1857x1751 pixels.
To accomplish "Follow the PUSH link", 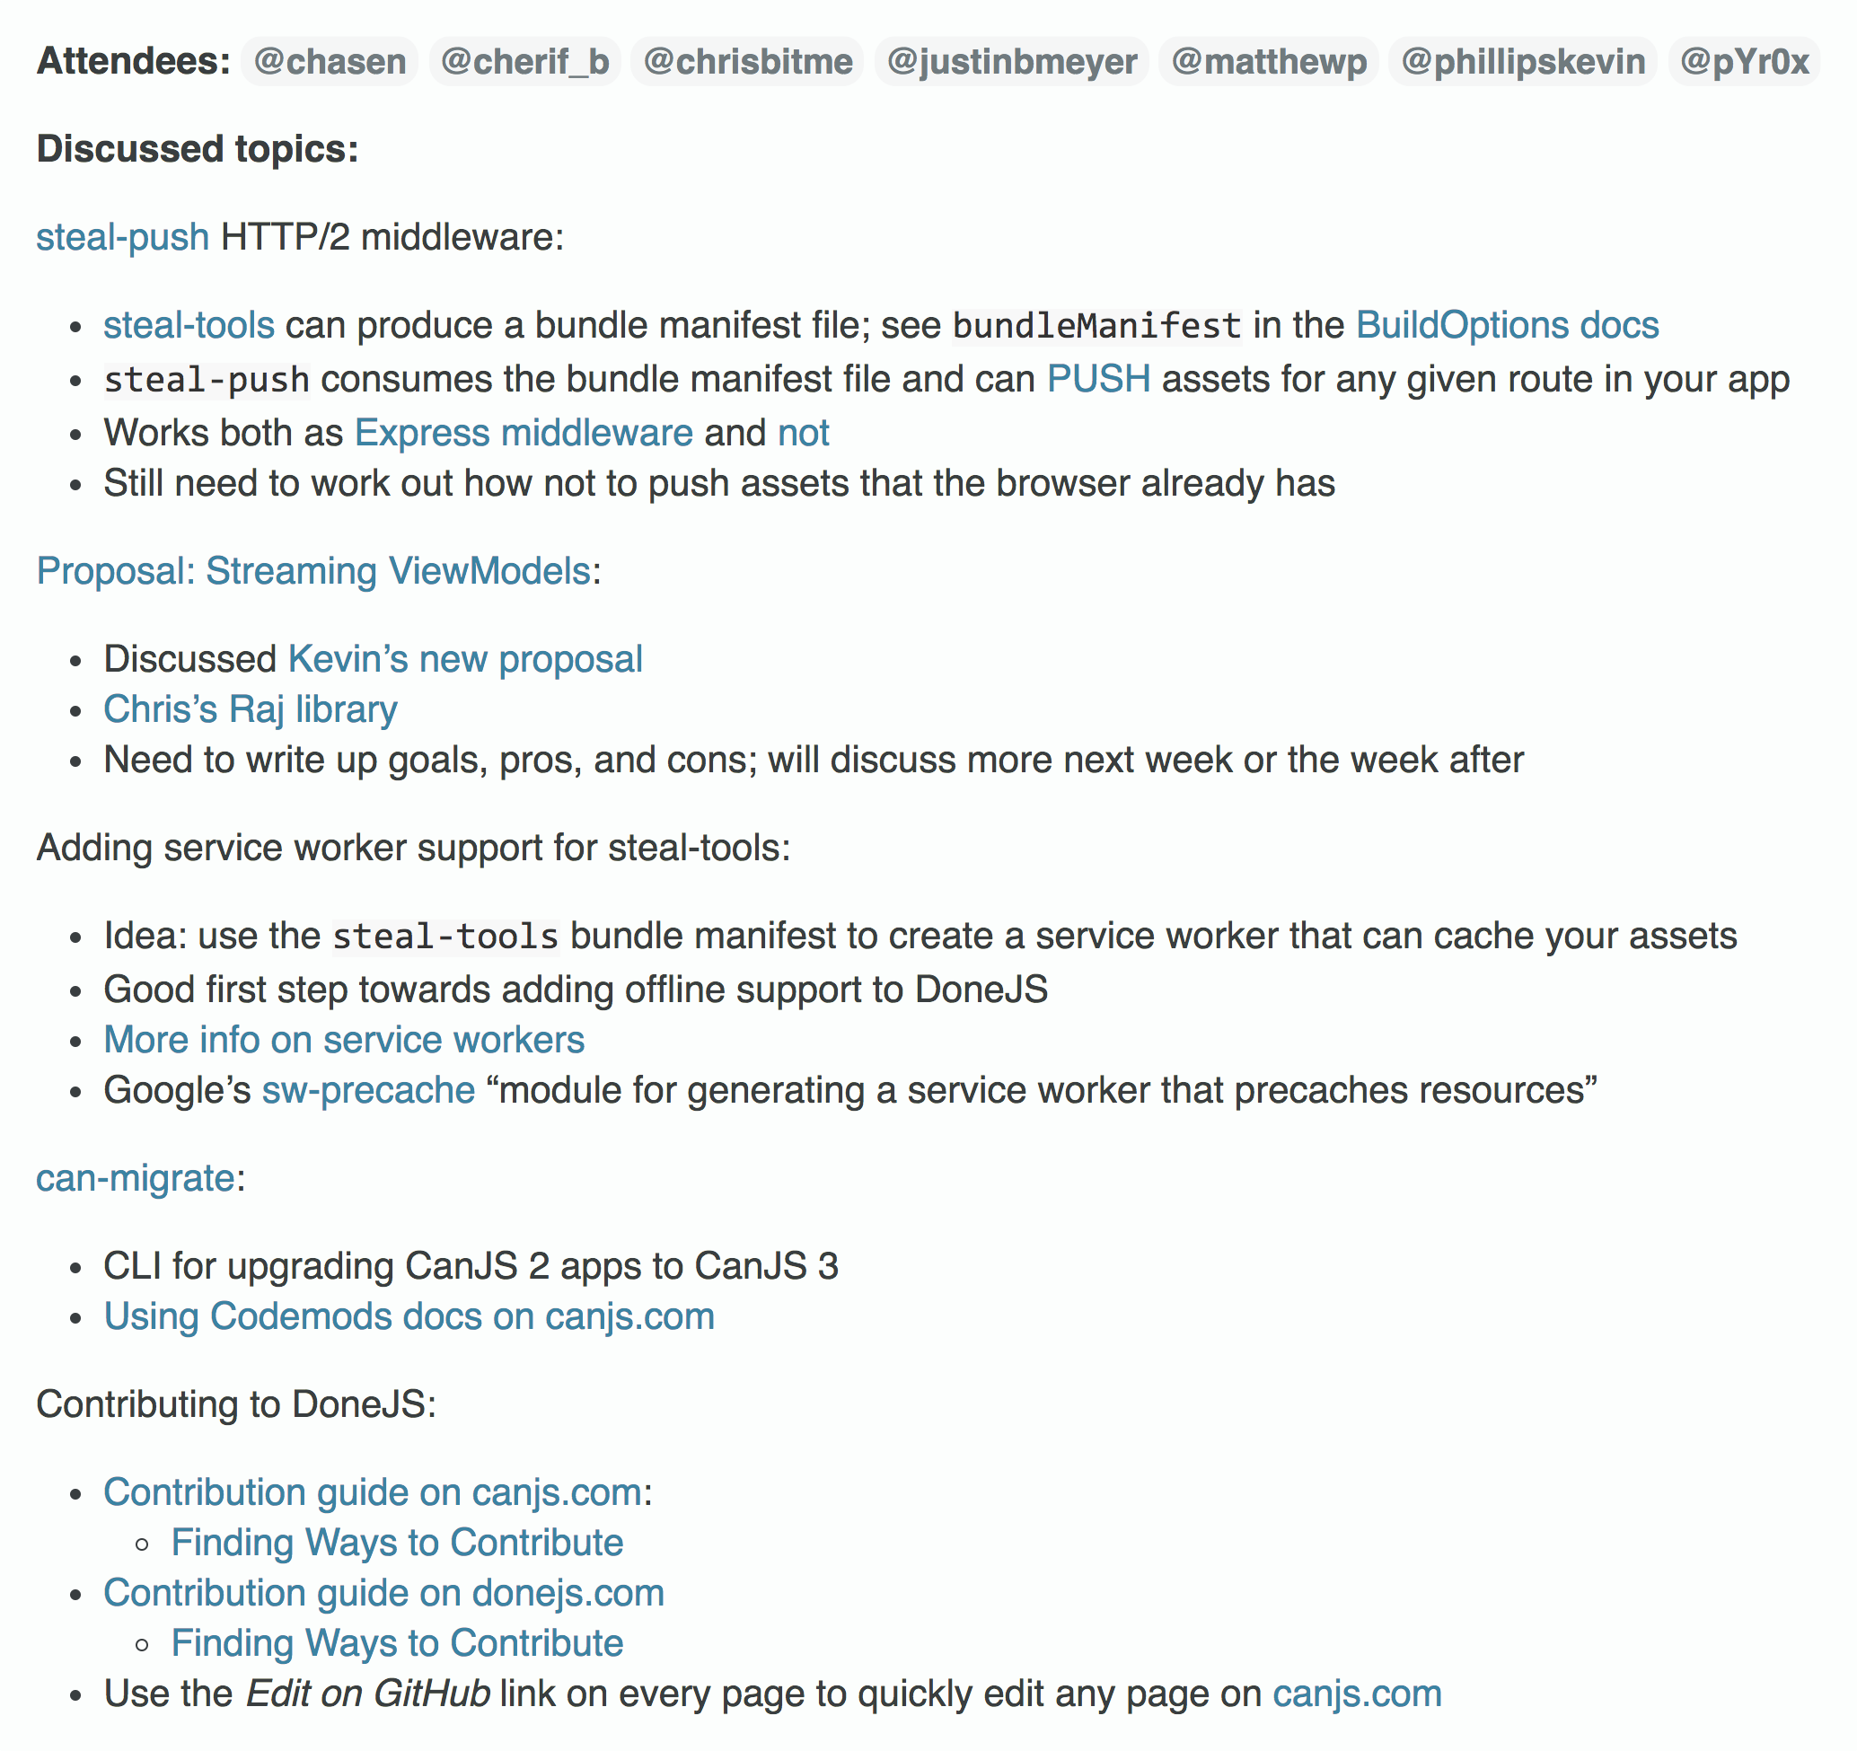I will coord(1098,379).
